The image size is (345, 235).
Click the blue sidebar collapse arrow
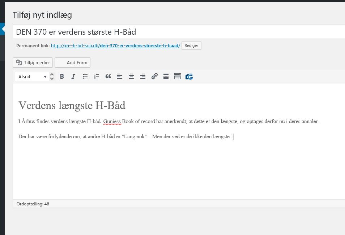[3, 29]
